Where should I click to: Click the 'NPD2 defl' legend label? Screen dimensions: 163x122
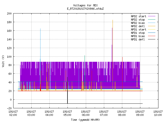click(138, 26)
